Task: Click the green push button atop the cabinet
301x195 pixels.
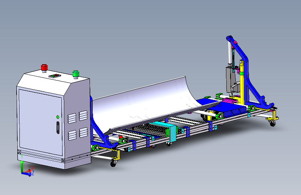Action: tap(76, 74)
